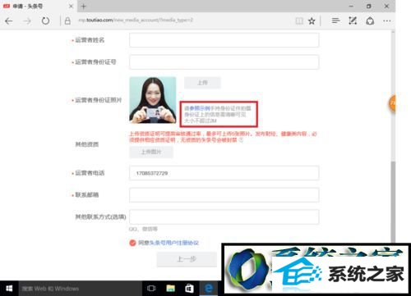Open a new browser tab

click(84, 6)
